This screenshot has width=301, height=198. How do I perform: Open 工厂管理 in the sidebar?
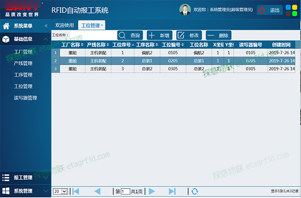23,52
